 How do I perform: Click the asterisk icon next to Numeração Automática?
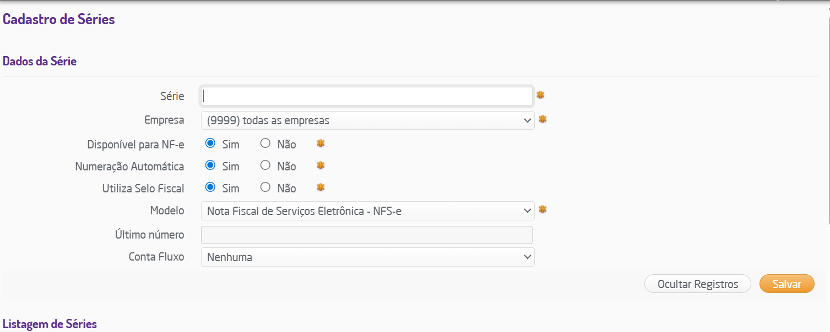(321, 165)
